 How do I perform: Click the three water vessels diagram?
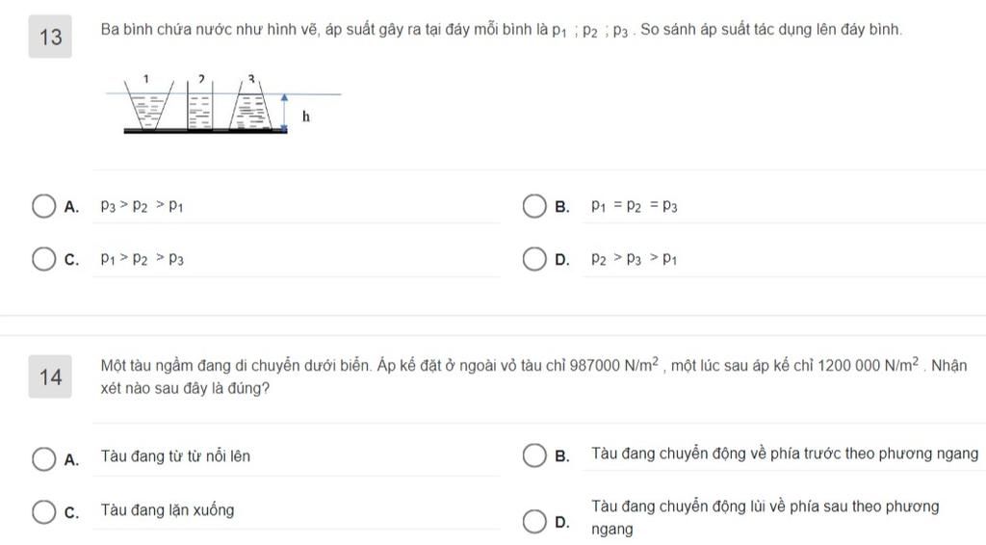[223, 104]
